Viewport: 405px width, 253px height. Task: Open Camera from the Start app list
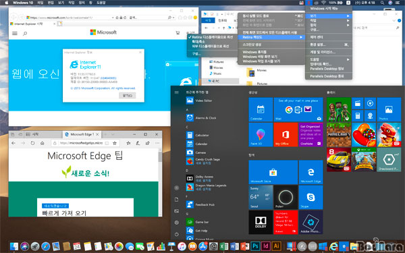(196, 152)
